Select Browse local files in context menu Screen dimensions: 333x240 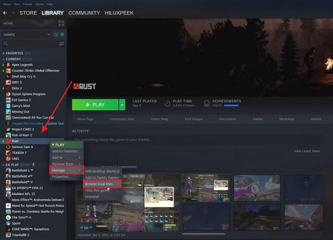pos(103,184)
